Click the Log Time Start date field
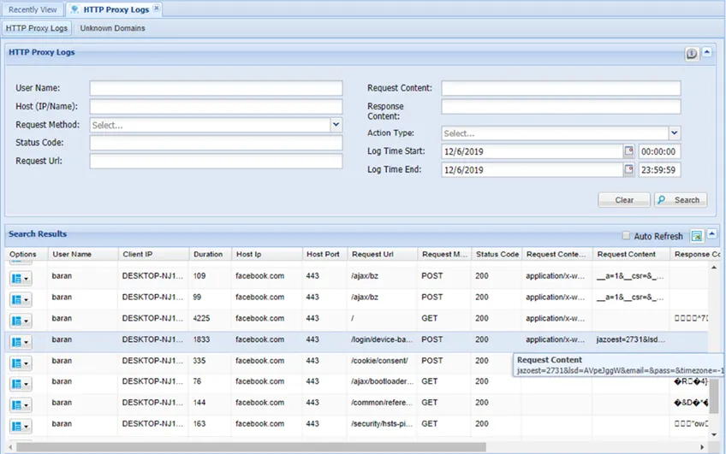The width and height of the screenshot is (726, 454). (533, 151)
